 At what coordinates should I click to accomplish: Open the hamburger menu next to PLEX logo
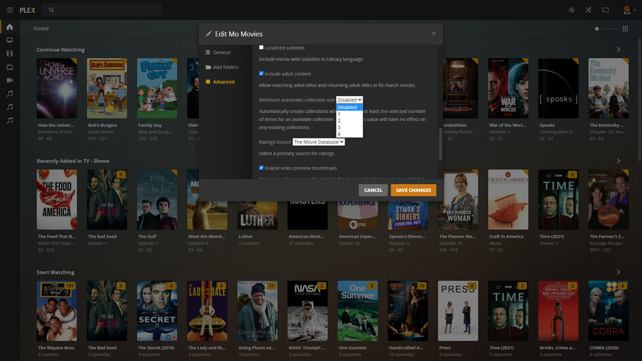[x=10, y=10]
